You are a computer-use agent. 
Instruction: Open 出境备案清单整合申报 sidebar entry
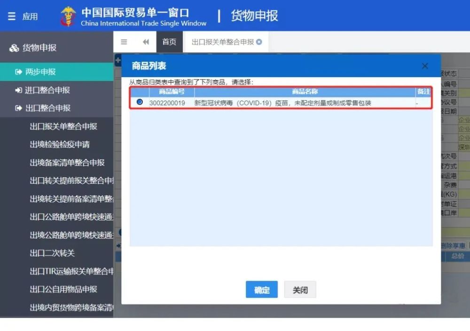click(67, 163)
